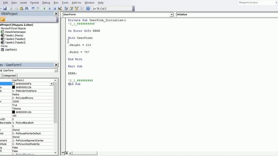Screen dimensions: 278x156
Task: Switch to Categorized properties tab
Action: [10, 75]
